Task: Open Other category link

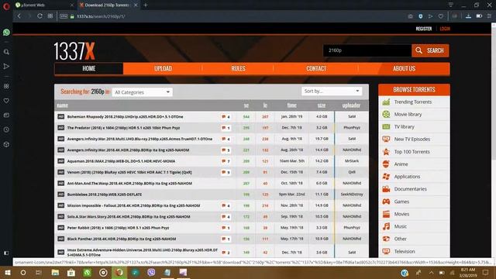Action: tap(400, 239)
